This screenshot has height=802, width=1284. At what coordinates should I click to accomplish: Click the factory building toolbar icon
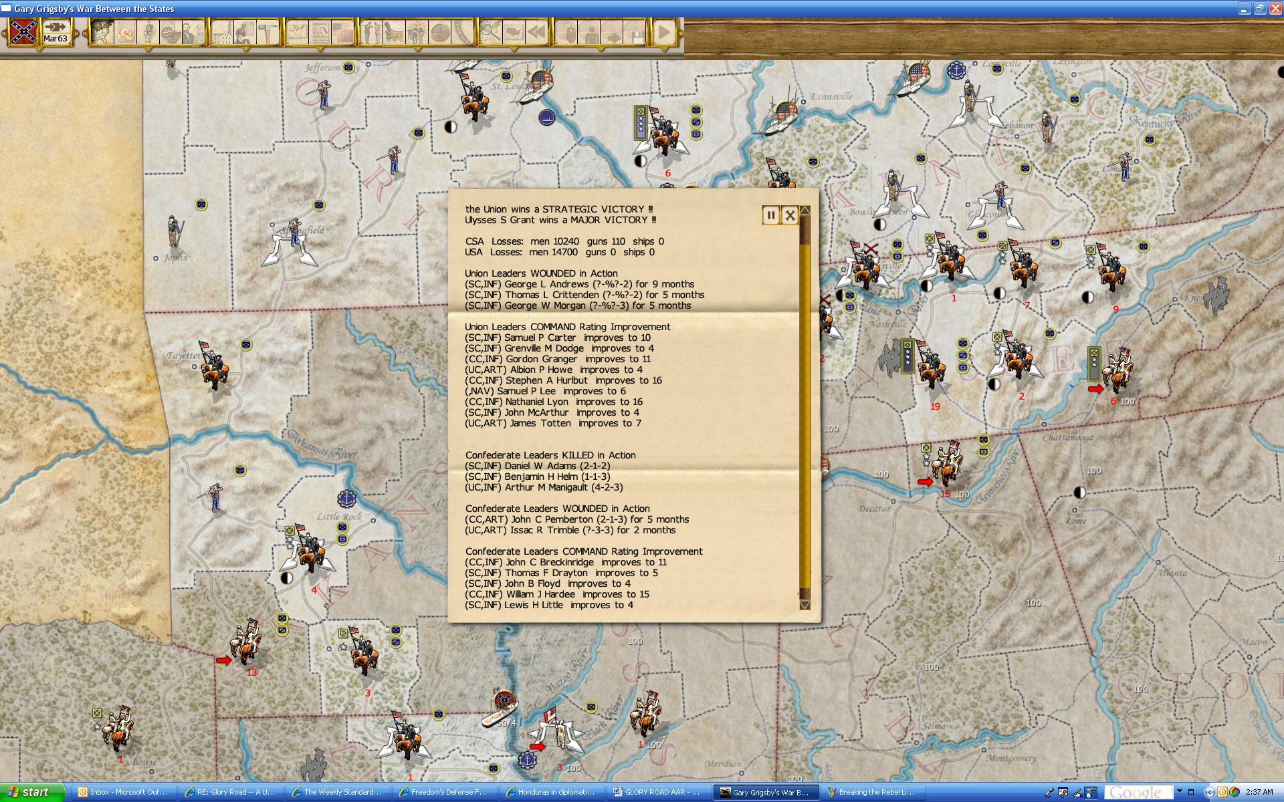pos(222,32)
